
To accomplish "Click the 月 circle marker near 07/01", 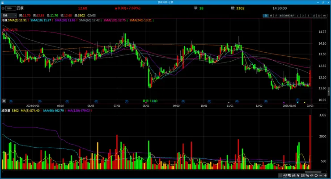I will 127,101.
